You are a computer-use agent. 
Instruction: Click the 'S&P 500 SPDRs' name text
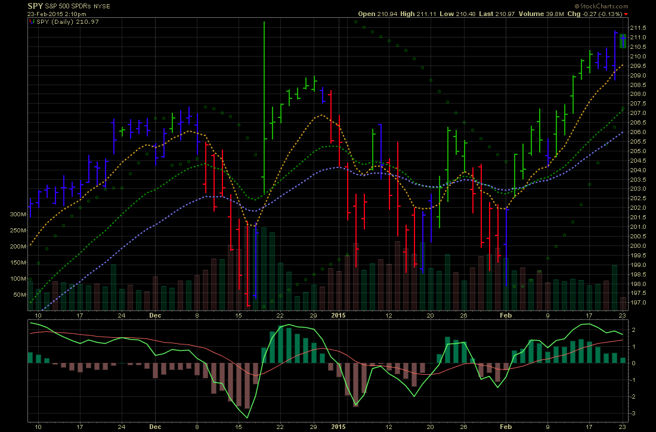point(68,7)
